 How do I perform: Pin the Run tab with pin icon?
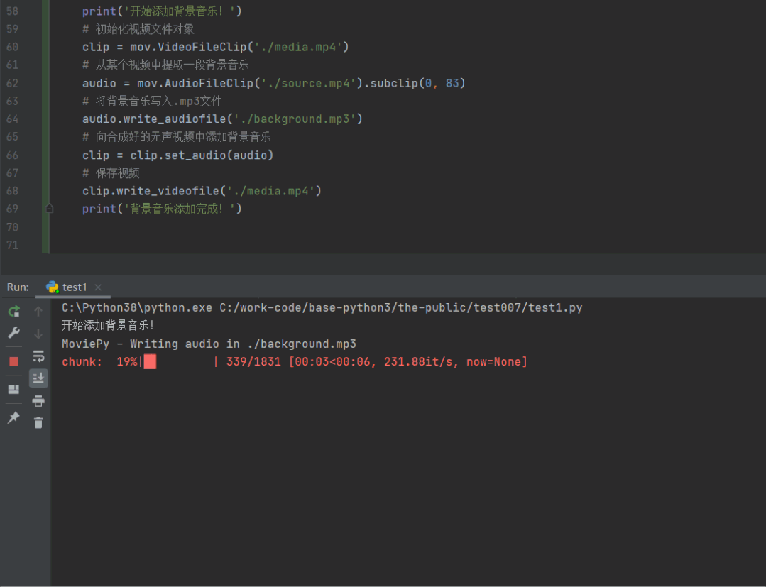pos(13,417)
